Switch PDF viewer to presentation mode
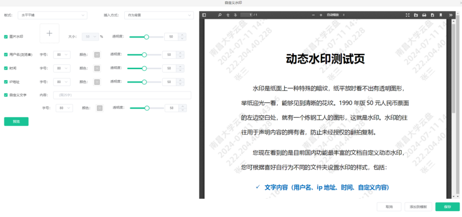 [x=408, y=15]
